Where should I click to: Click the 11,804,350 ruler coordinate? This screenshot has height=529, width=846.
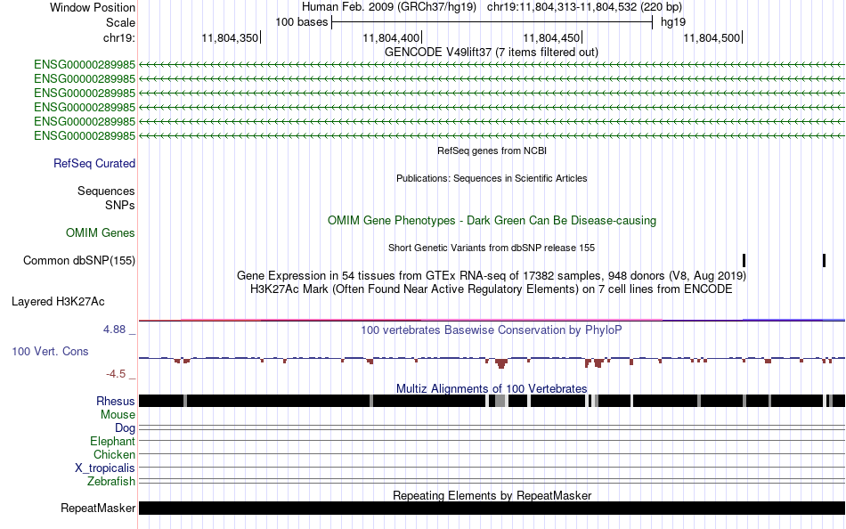coord(230,37)
